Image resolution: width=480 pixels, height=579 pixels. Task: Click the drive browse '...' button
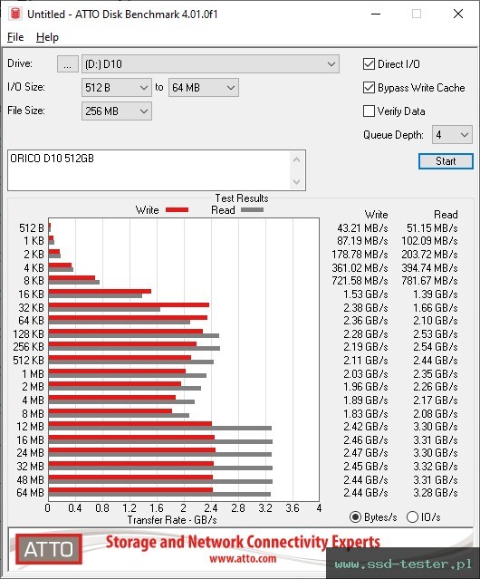click(x=68, y=64)
